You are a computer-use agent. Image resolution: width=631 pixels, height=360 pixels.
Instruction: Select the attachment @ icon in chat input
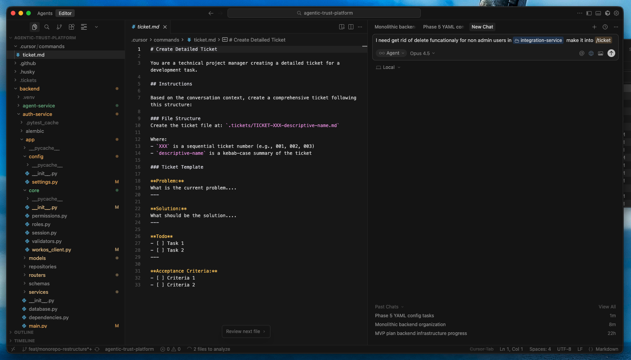pyautogui.click(x=582, y=54)
